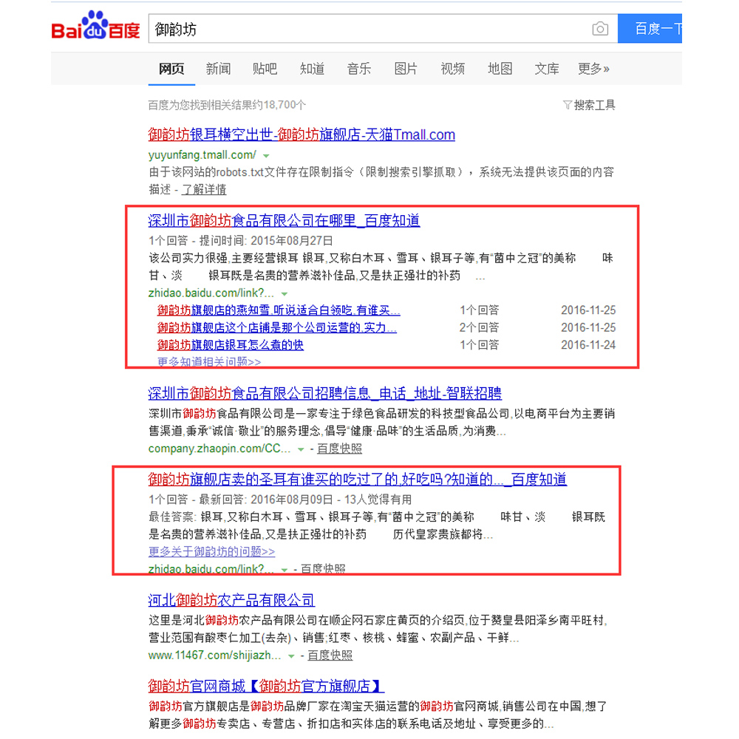Click the www.11467.com/shijiazh... URL text
This screenshot has width=739, height=739.
click(x=214, y=655)
